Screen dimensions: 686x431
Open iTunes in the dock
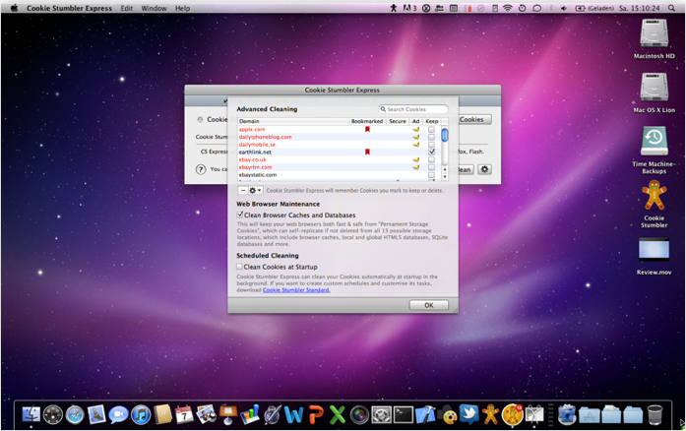coord(141,414)
